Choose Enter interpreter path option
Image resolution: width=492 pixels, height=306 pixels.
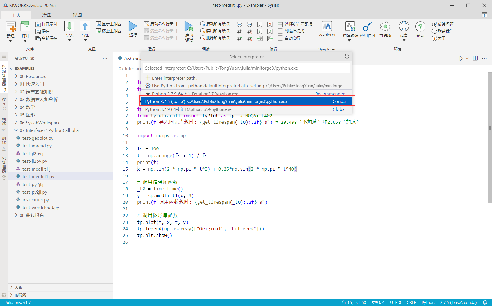point(175,78)
